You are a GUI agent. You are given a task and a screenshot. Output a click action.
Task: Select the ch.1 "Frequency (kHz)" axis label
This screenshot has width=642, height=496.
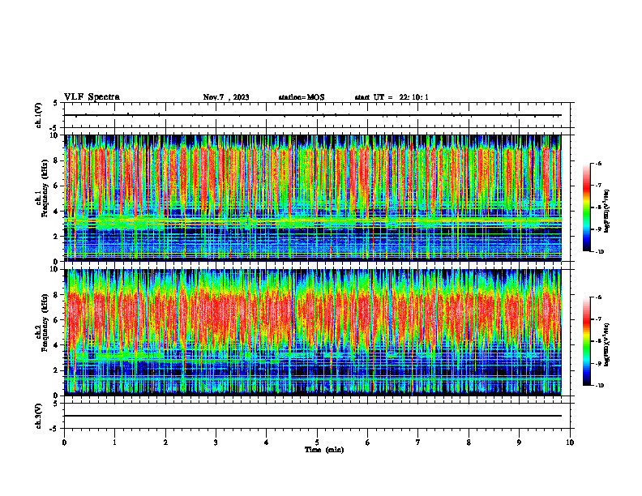click(x=45, y=189)
